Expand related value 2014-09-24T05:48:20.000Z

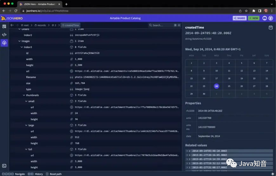click(187, 151)
